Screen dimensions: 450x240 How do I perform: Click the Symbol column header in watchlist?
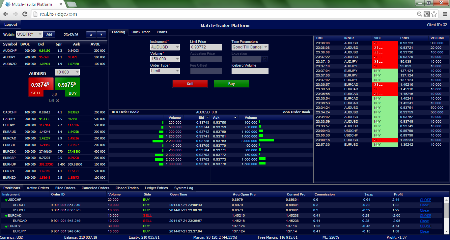coord(10,44)
